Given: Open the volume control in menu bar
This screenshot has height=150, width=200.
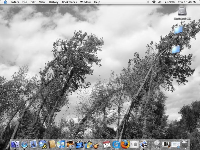Looking at the screenshot, I should click(159, 2).
